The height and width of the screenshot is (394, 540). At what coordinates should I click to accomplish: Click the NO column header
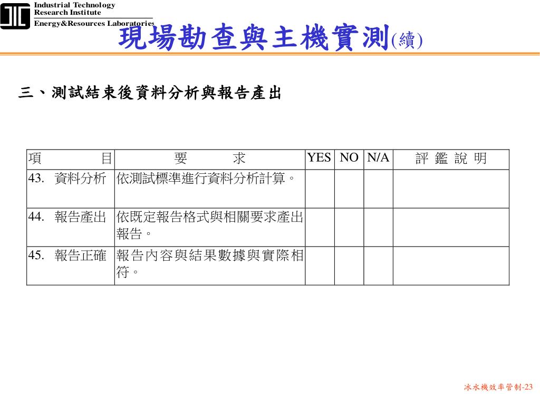[349, 159]
